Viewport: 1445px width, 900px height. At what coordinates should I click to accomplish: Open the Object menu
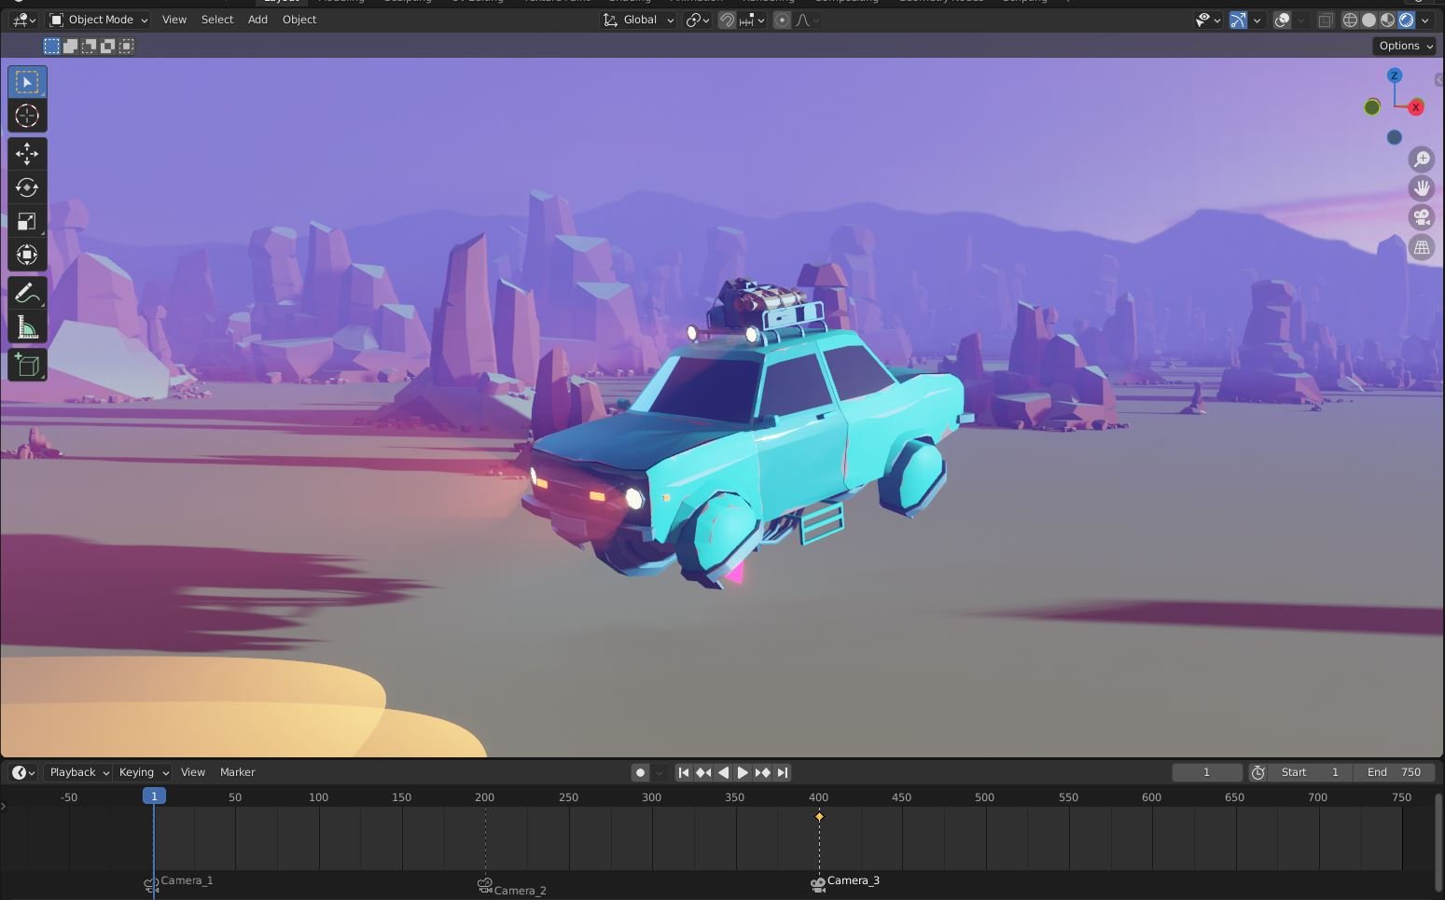[299, 20]
